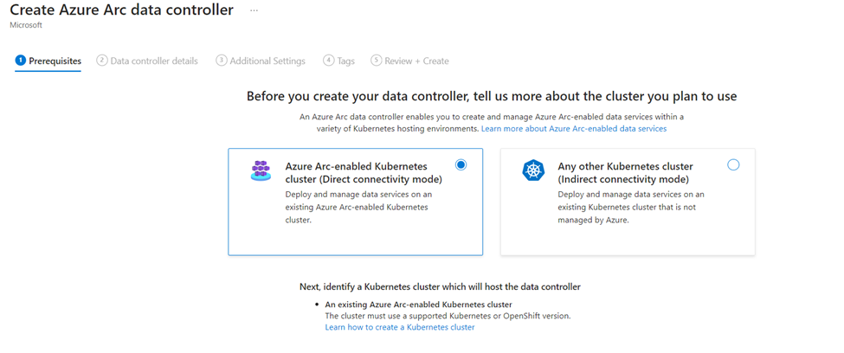Click the Kubernetes wheel icon
This screenshot has height=353, width=844.
533,171
